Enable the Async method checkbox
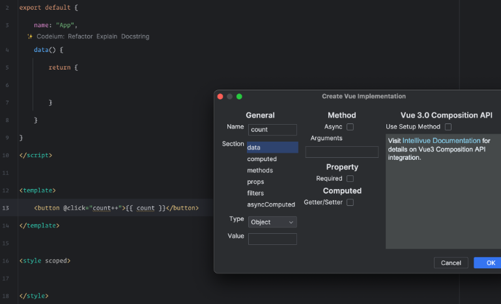 coord(351,127)
